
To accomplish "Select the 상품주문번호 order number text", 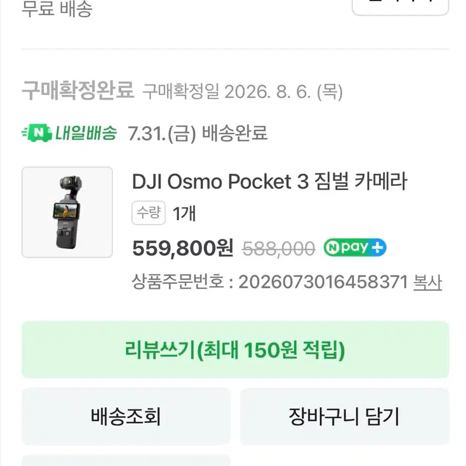I will (270, 282).
